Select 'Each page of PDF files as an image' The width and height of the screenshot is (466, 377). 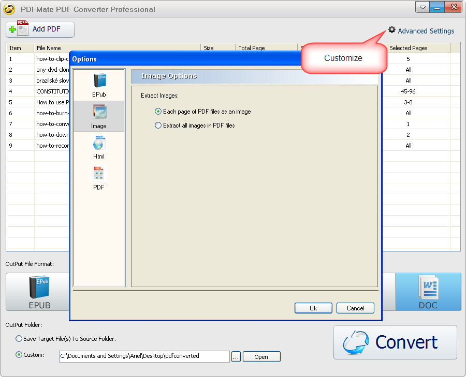pos(158,112)
